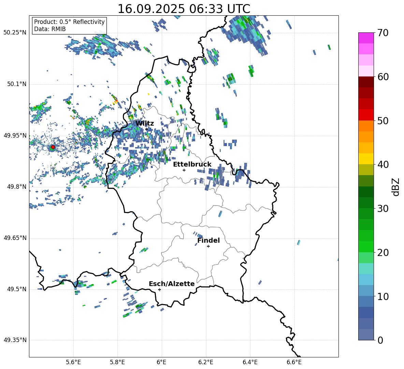Click the colorbar 30 tick label

tap(383, 209)
